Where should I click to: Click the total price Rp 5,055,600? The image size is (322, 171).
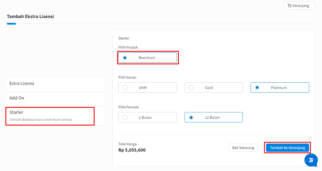[132, 150]
